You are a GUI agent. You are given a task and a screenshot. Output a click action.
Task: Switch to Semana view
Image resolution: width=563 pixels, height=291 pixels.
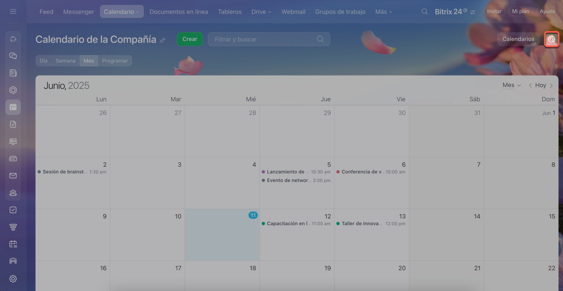(x=66, y=61)
